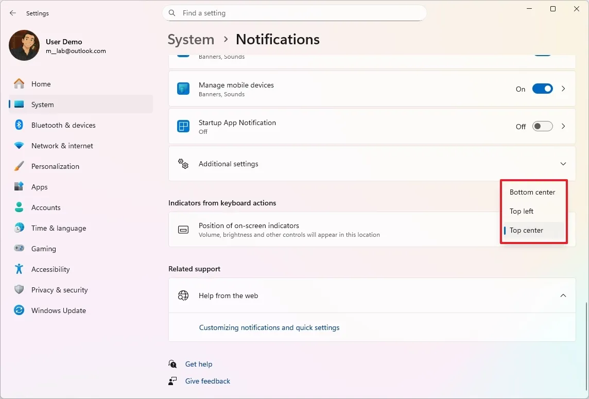This screenshot has height=399, width=589.
Task: Open Personalization settings
Action: click(x=55, y=166)
